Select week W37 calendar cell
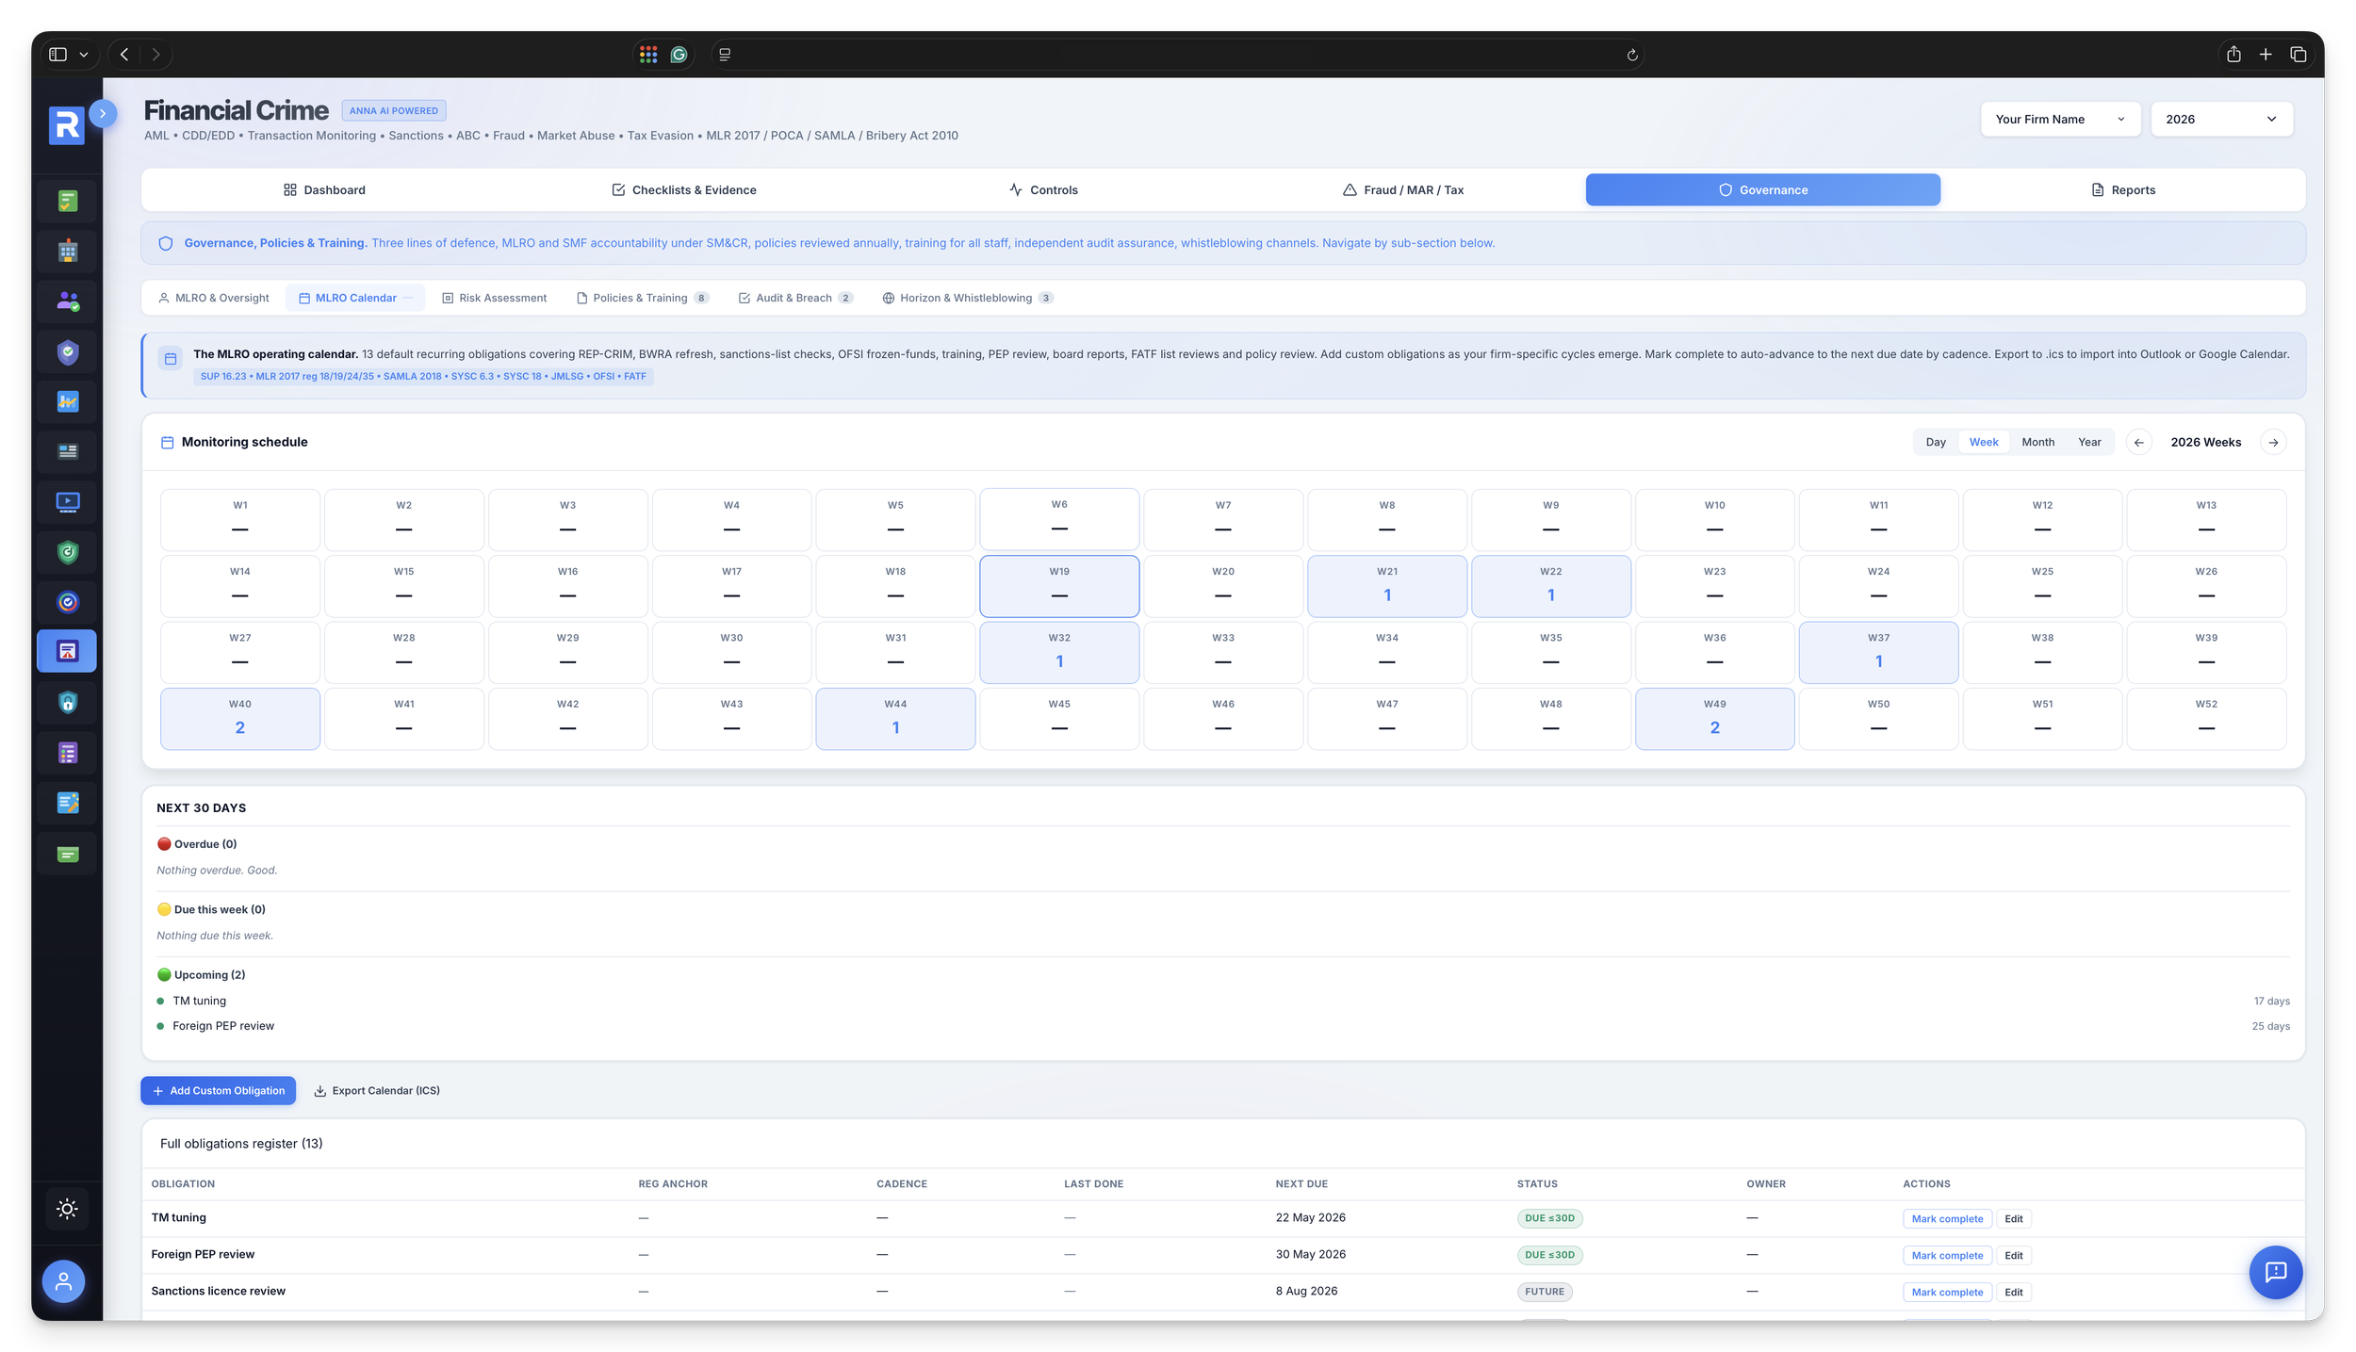This screenshot has height=1352, width=2356. tap(1878, 652)
